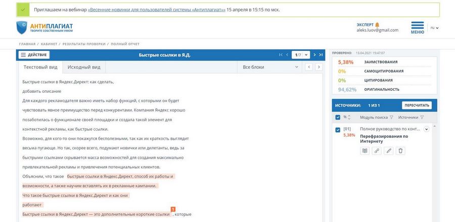Click the orange source marker 1 in the text
455x222 pixels.
point(173,209)
